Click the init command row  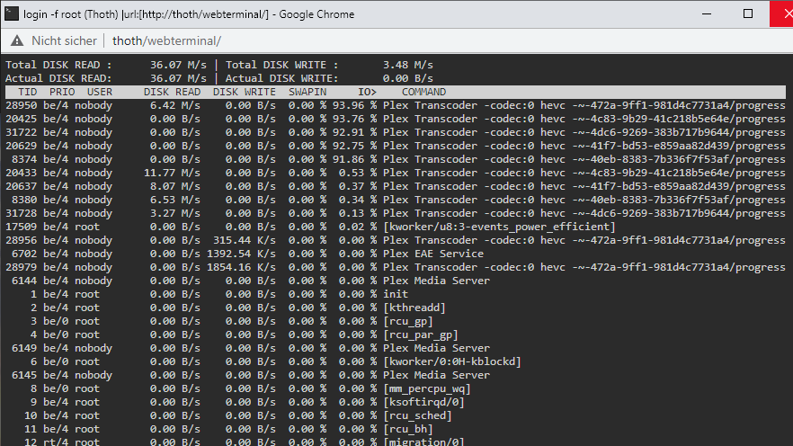(x=396, y=294)
